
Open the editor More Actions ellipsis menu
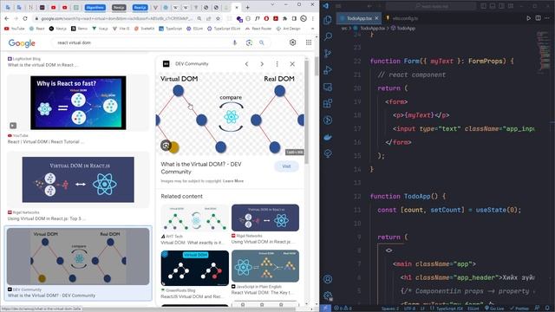pos(547,18)
